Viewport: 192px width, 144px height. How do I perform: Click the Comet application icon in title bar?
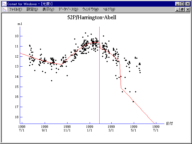click(x=4, y=4)
